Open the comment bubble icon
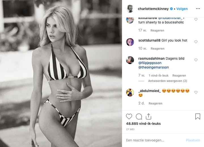 139,116
